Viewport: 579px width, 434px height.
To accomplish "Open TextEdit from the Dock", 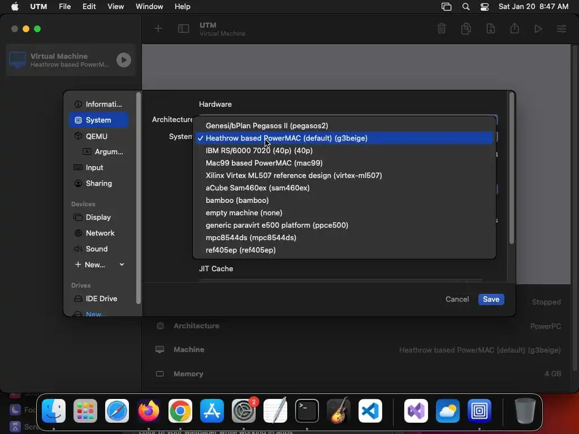I will tap(275, 411).
